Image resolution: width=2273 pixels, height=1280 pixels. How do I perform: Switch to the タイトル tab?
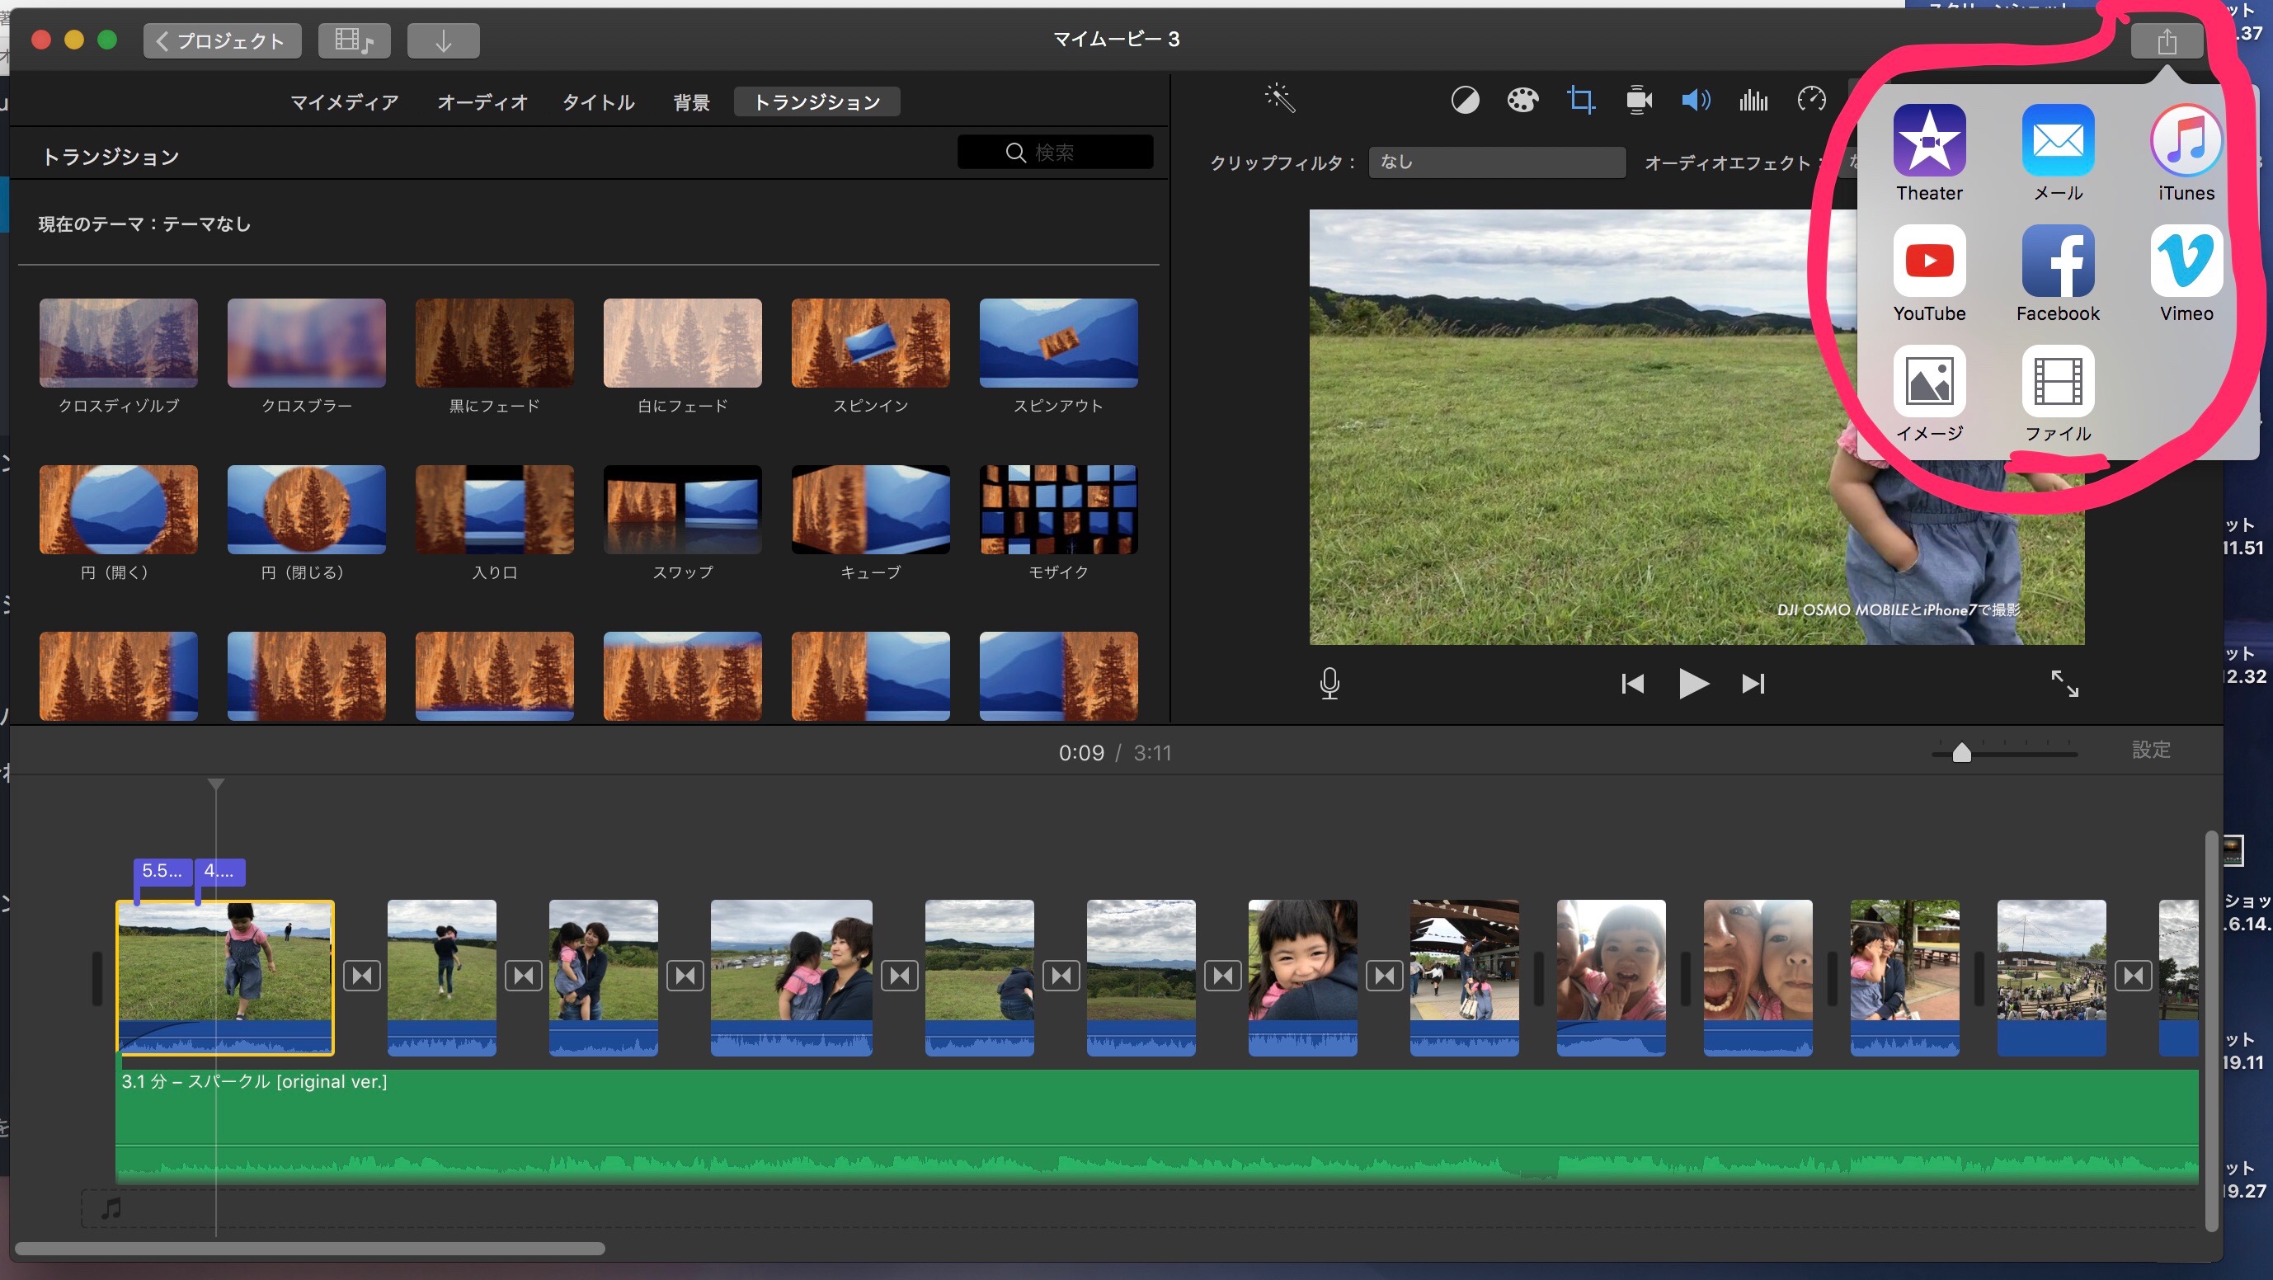[598, 102]
